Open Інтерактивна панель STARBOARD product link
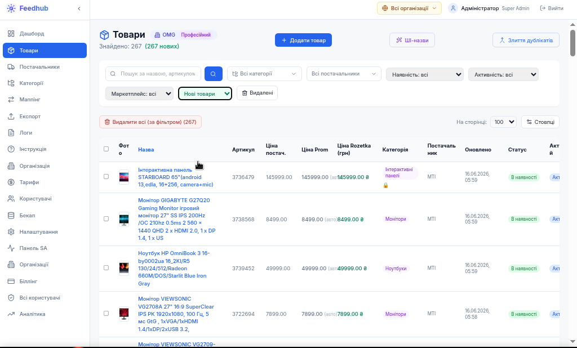The width and height of the screenshot is (577, 348). tap(176, 177)
